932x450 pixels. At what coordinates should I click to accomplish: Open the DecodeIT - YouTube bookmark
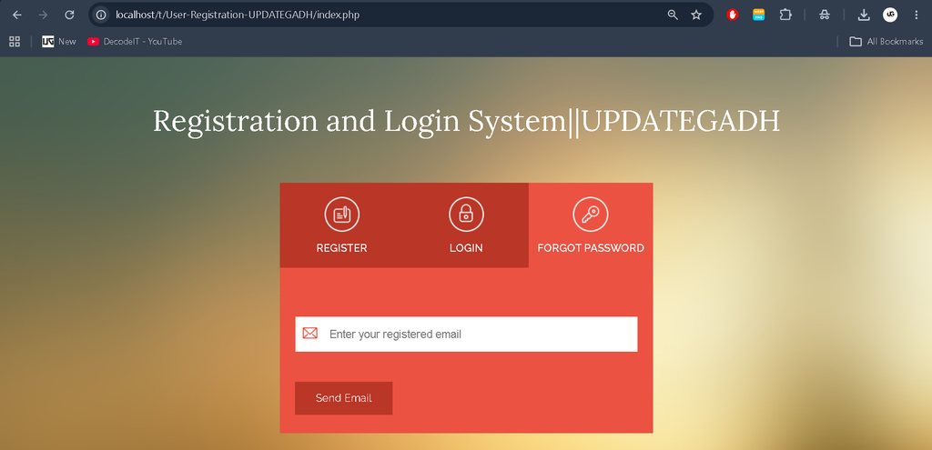pyautogui.click(x=135, y=42)
